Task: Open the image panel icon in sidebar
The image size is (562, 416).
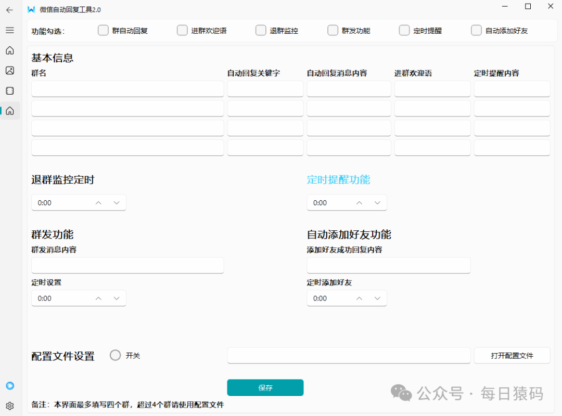Action: pos(9,70)
